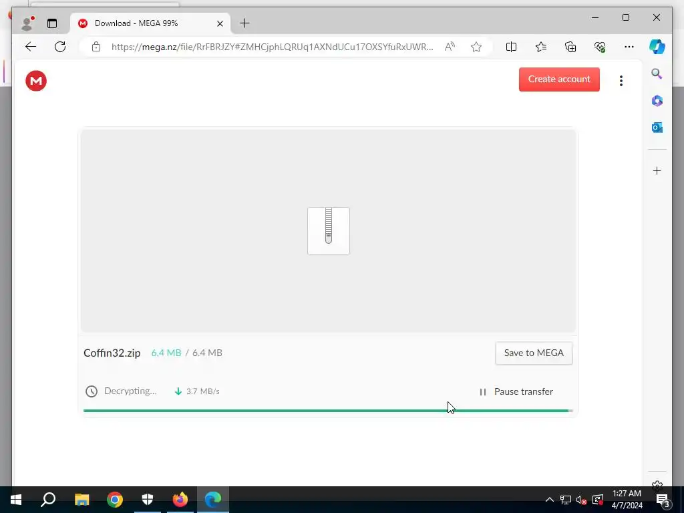Open the Collections panel
Screen dimensions: 684x513
[570, 47]
